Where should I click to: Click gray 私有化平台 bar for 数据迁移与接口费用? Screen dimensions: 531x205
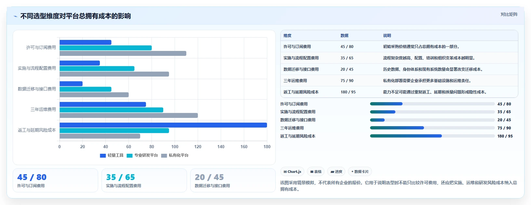[x=94, y=95]
